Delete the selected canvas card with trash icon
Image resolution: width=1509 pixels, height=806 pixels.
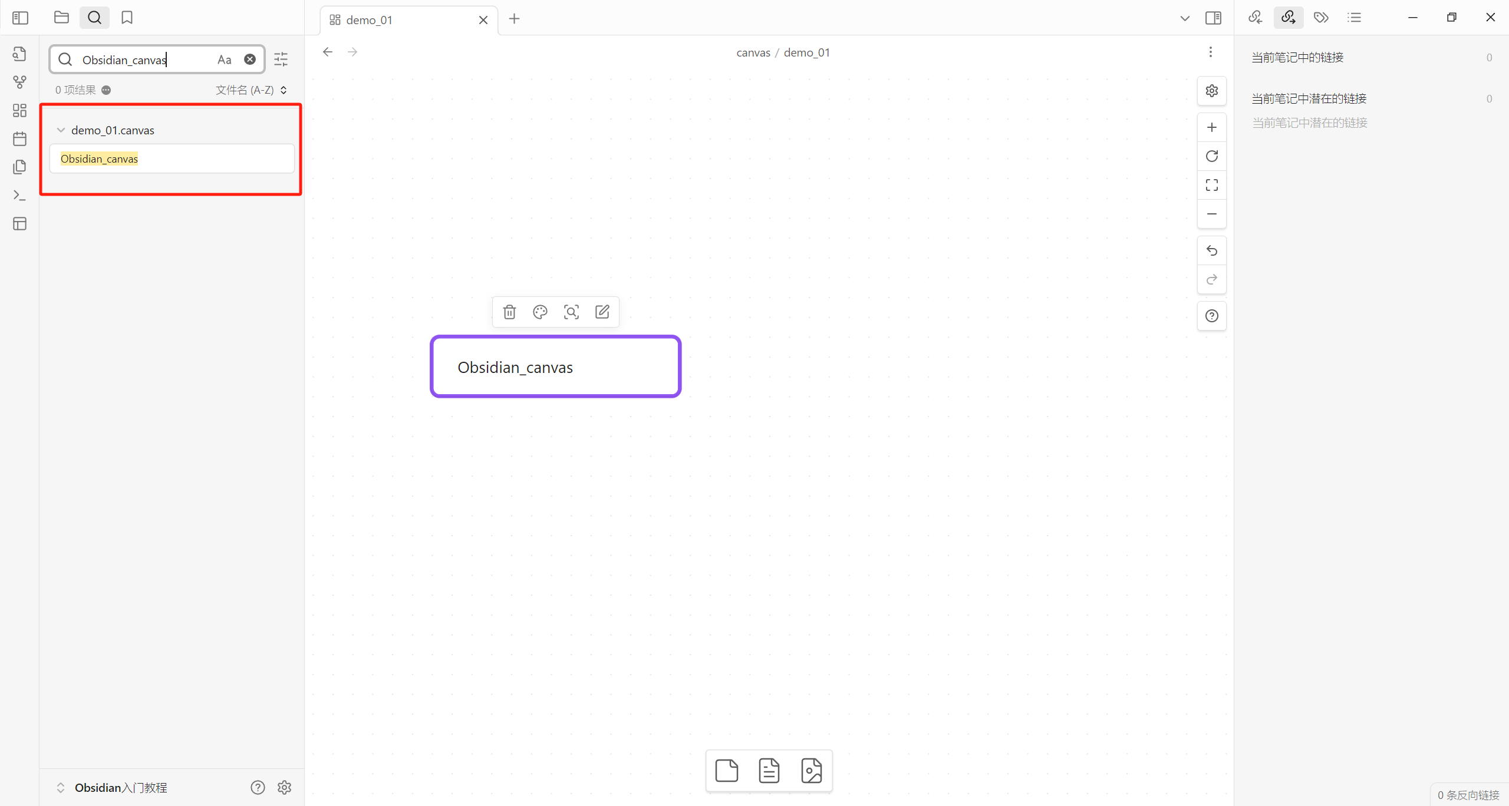(x=509, y=312)
